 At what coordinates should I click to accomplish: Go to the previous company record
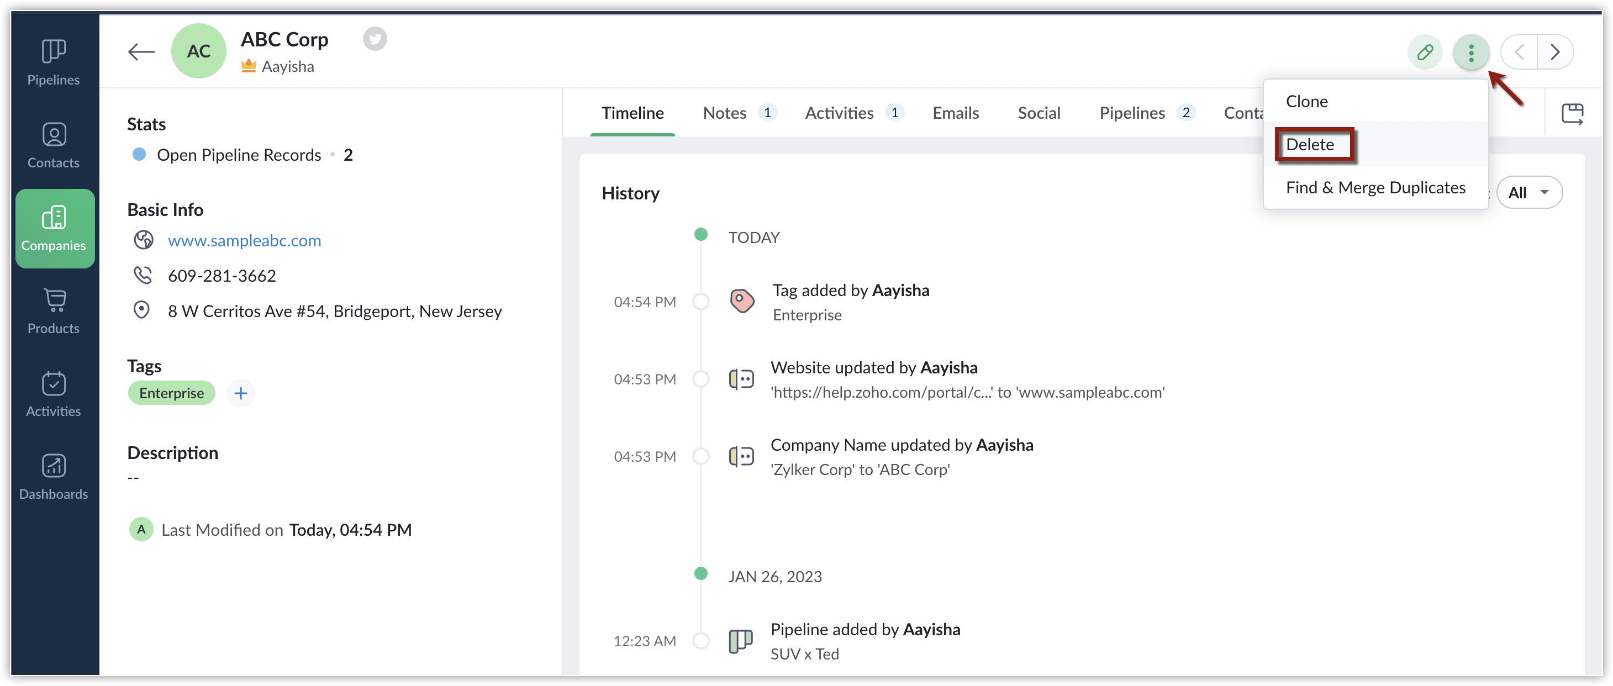[1519, 52]
